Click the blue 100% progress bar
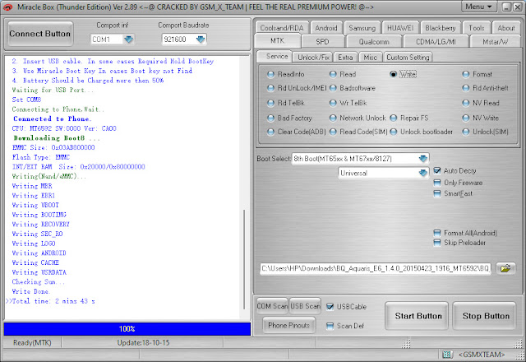The image size is (526, 362). coord(127,329)
